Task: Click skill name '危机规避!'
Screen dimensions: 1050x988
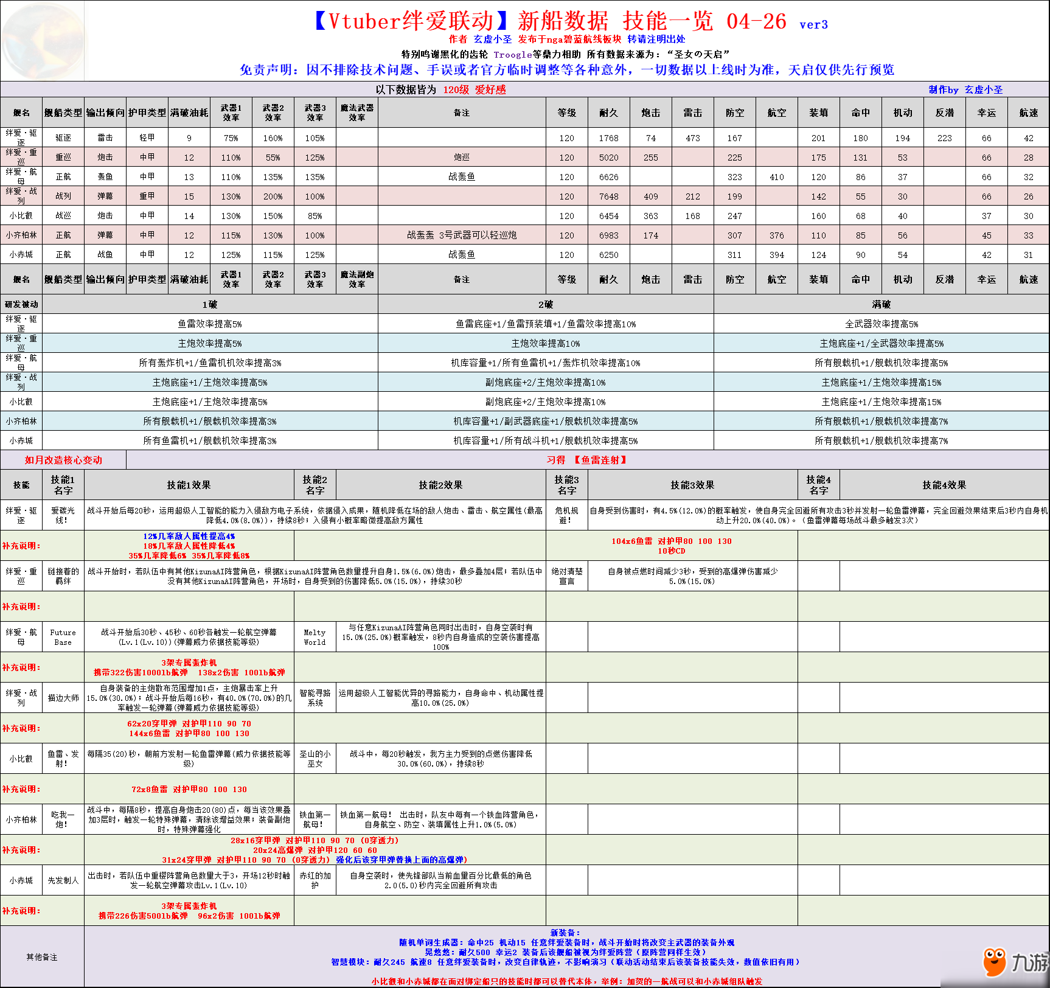Action: (566, 515)
